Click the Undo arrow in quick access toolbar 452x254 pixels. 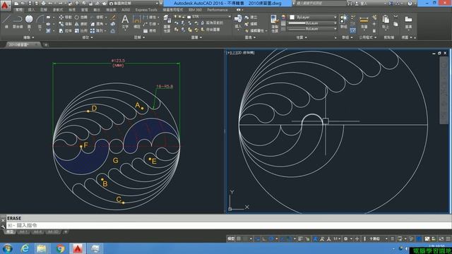[50, 3]
